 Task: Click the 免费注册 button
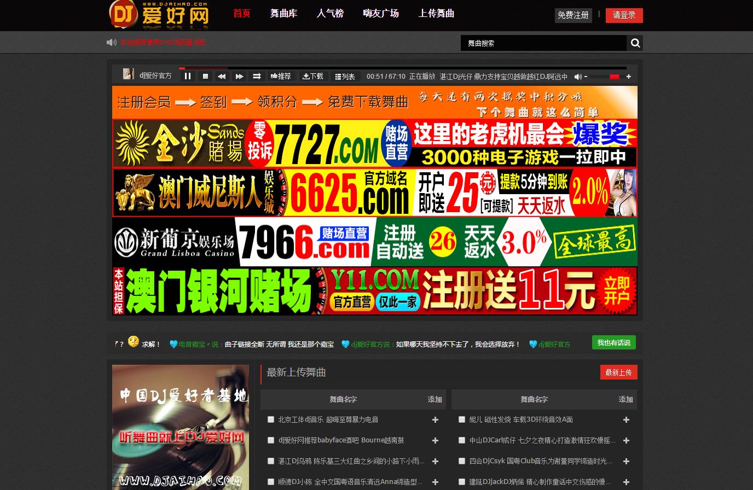[x=573, y=15]
